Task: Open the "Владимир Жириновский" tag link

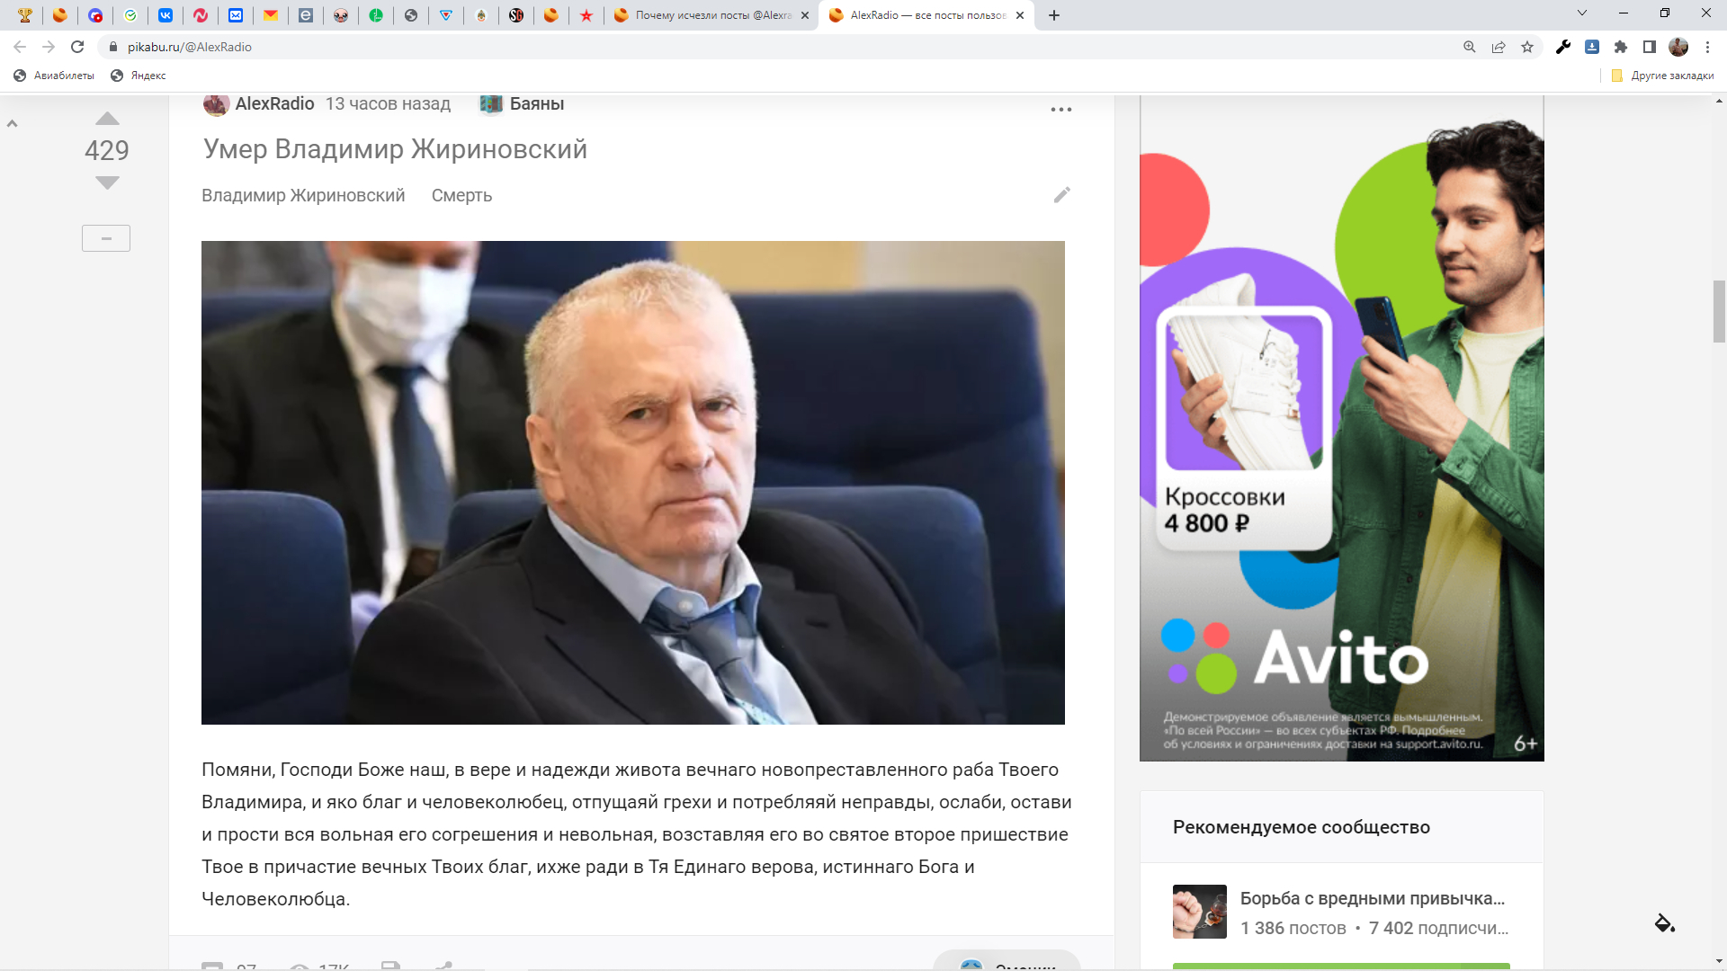Action: point(303,195)
